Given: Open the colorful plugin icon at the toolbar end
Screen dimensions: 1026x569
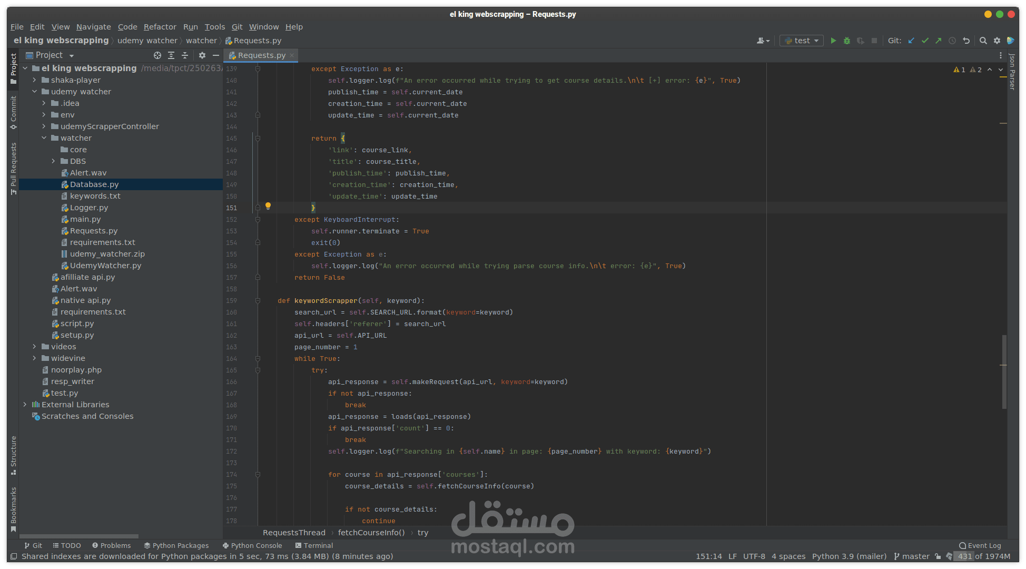Looking at the screenshot, I should (x=1010, y=41).
